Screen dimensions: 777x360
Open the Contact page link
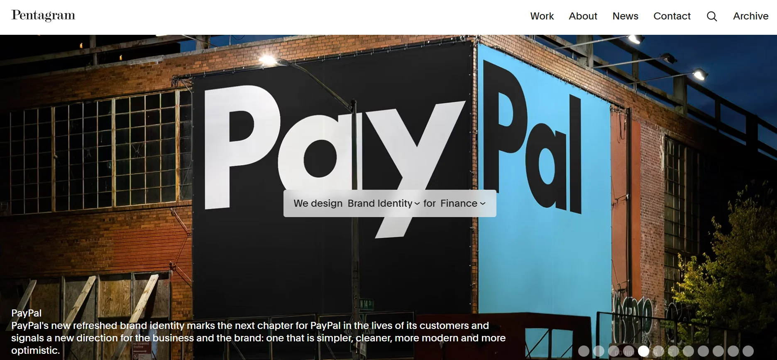[x=672, y=16]
